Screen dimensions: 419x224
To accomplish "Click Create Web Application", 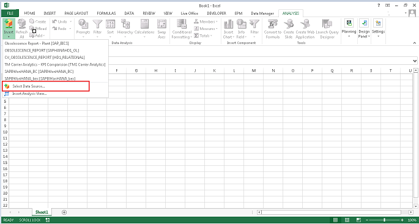I will (305, 24).
